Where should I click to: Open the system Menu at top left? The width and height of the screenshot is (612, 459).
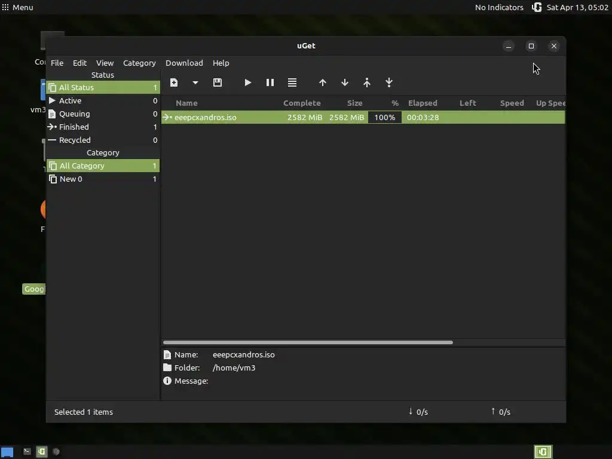pyautogui.click(x=17, y=7)
